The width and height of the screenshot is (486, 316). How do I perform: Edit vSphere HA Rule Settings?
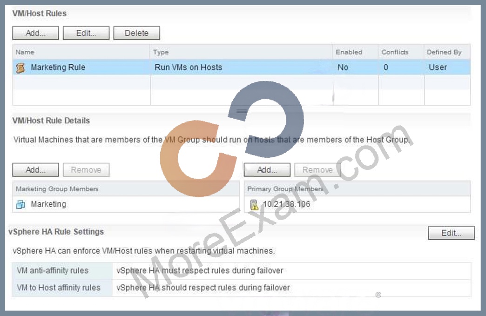coord(451,233)
